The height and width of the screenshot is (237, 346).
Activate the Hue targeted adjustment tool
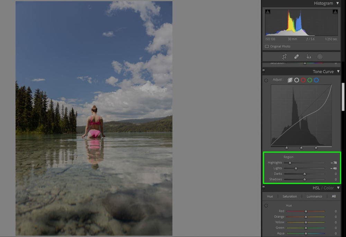point(266,206)
